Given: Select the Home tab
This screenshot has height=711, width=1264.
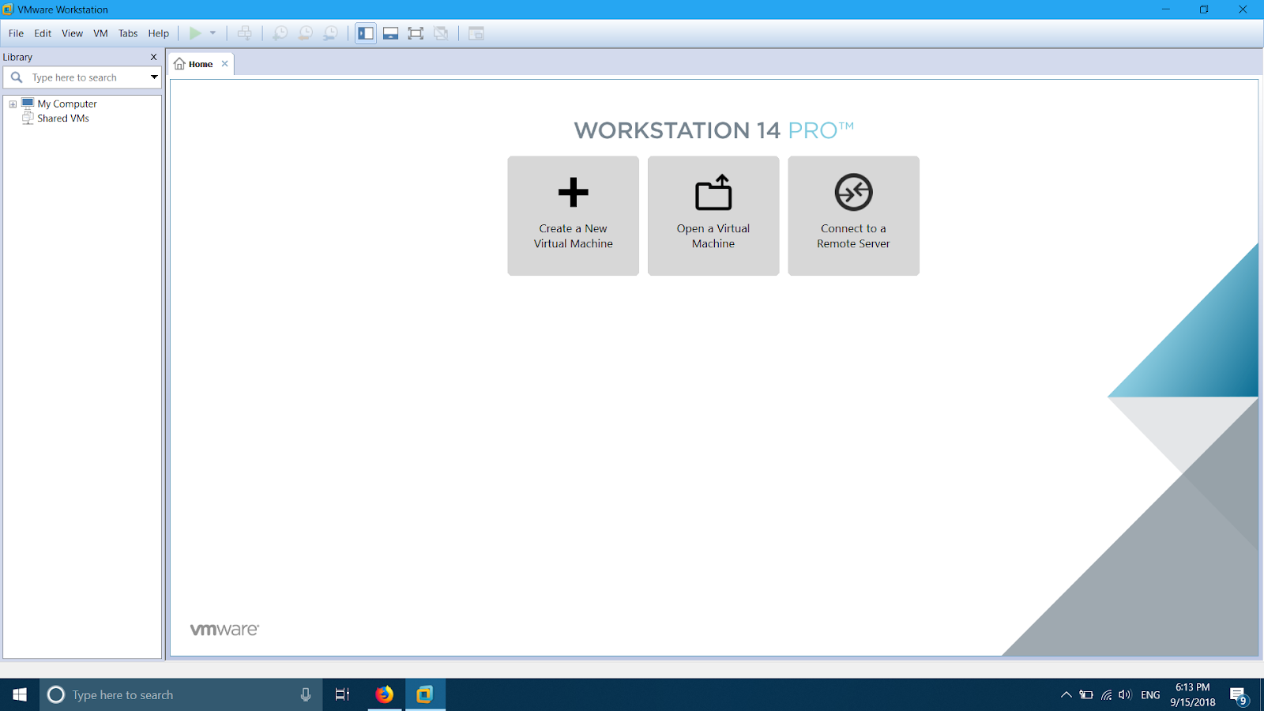Looking at the screenshot, I should point(199,63).
